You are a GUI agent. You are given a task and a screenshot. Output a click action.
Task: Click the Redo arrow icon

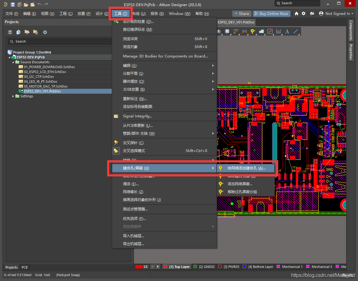point(46,4)
